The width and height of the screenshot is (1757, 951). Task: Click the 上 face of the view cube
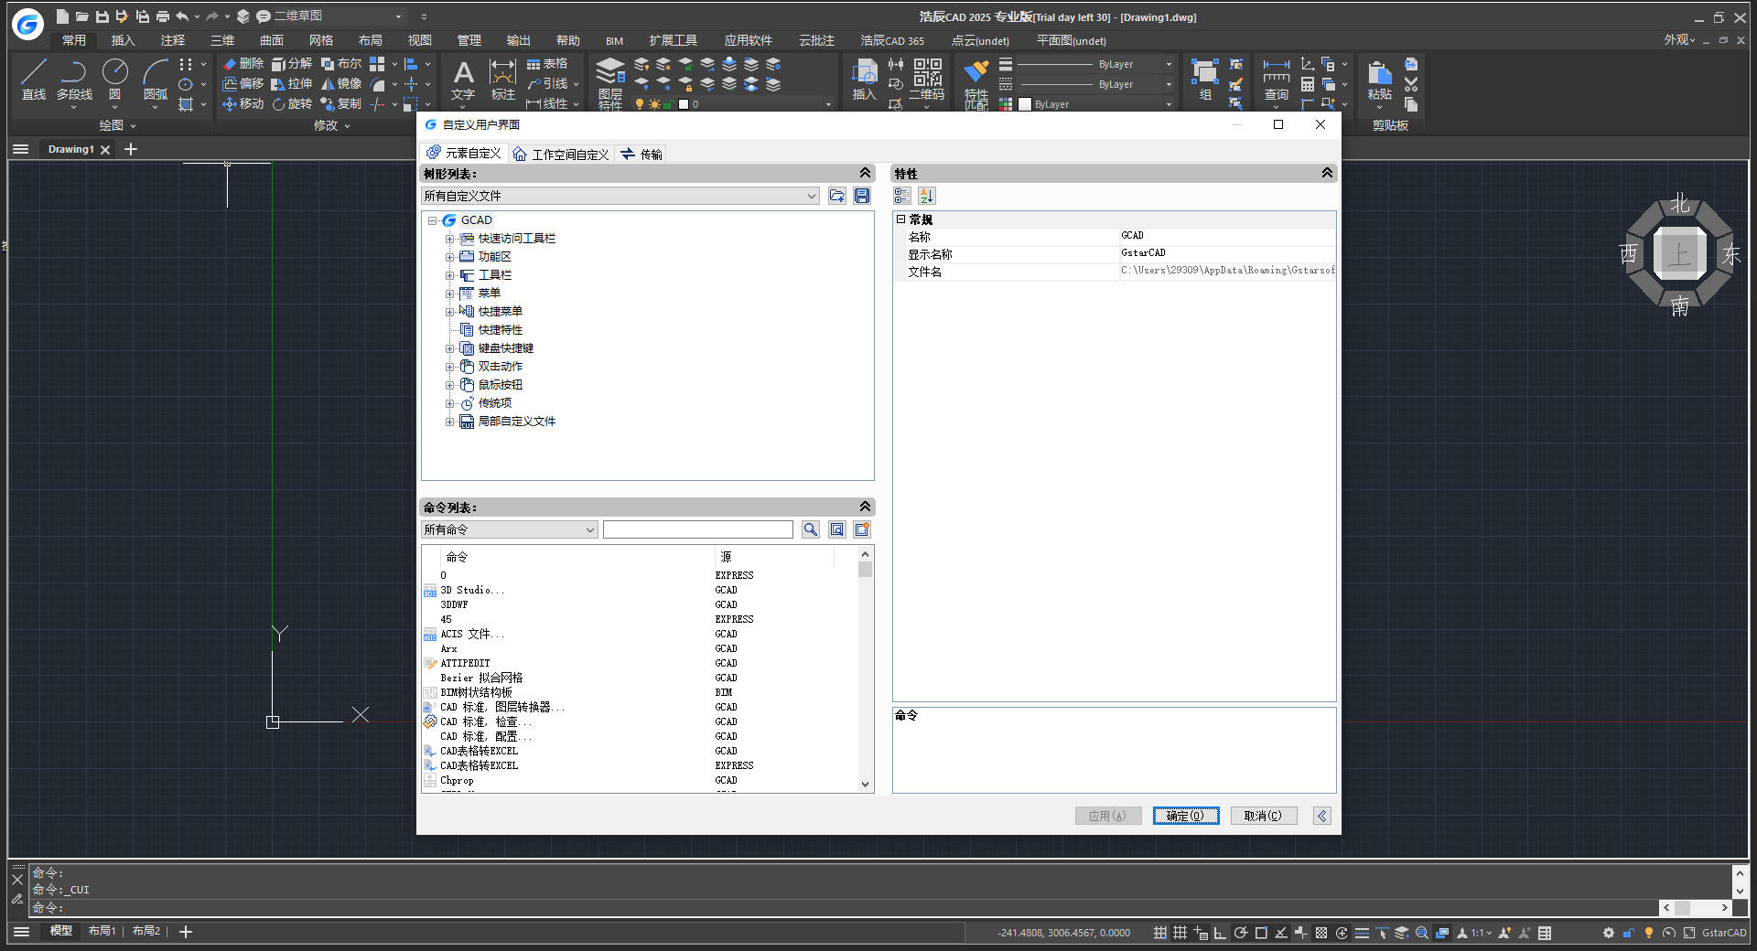1679,254
